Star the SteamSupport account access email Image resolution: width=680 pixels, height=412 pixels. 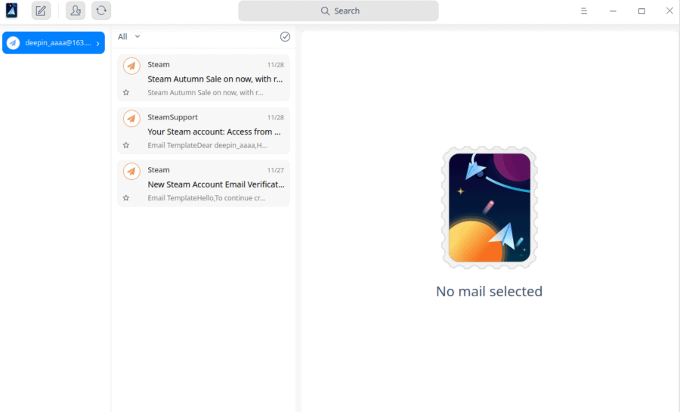(126, 145)
